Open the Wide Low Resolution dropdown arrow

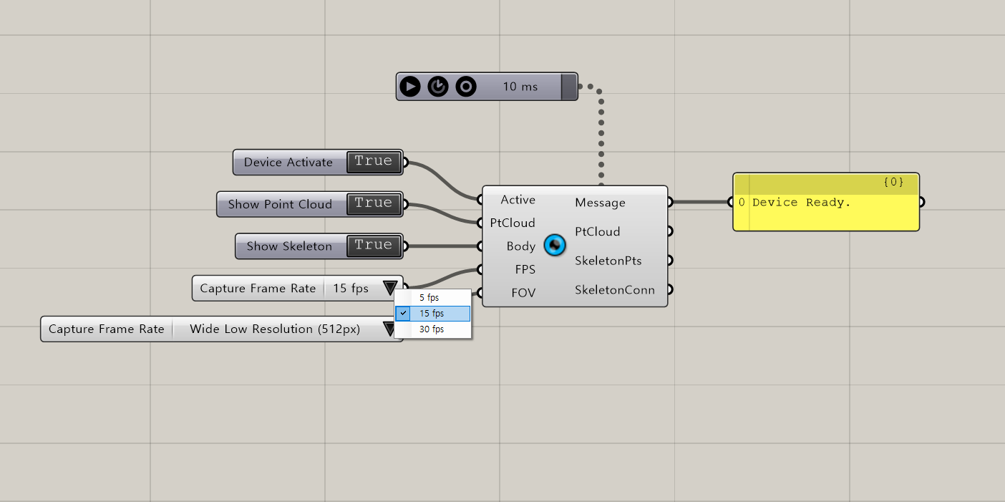(389, 329)
